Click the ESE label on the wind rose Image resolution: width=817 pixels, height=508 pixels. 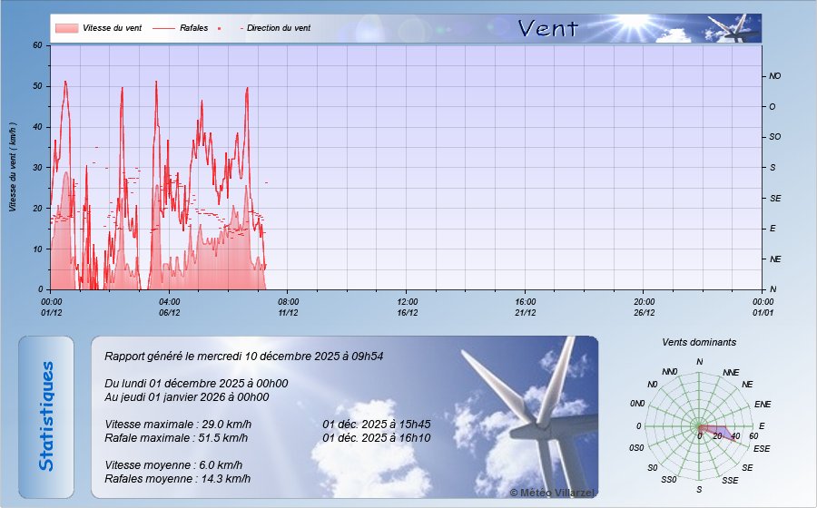762,448
